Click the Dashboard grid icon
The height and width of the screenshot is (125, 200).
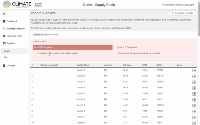click(x=4, y=21)
